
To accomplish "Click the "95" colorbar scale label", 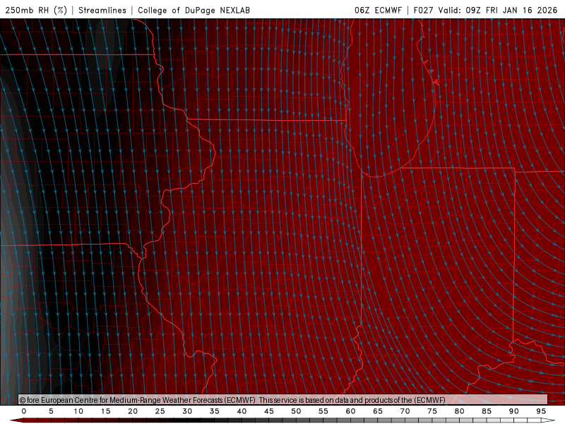I will [x=541, y=411].
